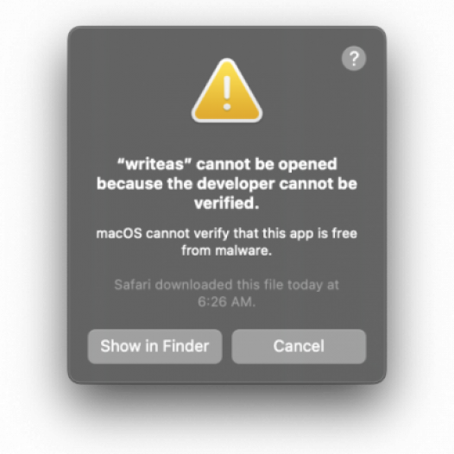Screen dimensions: 454x454
Task: Click the "6:26 AM." download time
Action: [x=227, y=302]
